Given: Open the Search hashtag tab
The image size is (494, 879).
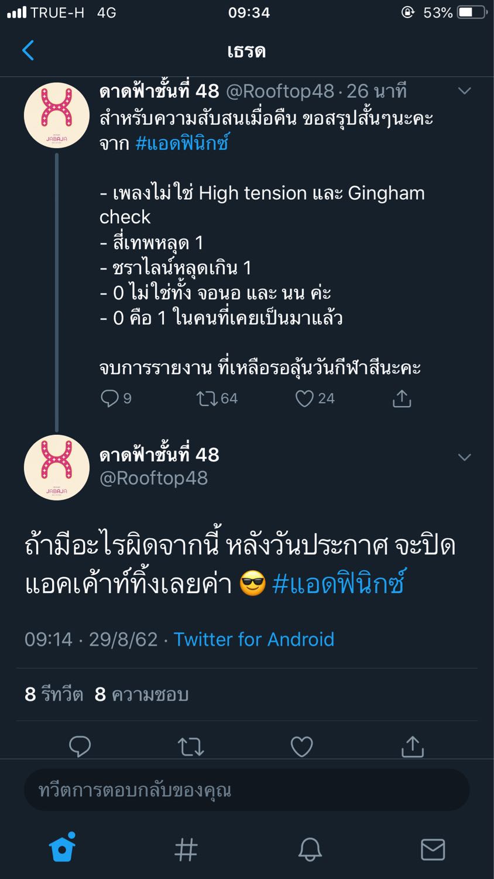Looking at the screenshot, I should point(186,849).
